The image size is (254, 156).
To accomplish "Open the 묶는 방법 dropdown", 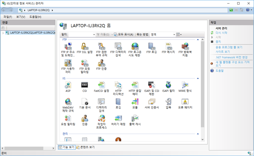I will point(174,35).
